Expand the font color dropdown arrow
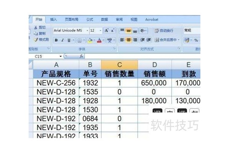Image resolution: width=229 pixels, height=153 pixels. (103, 40)
